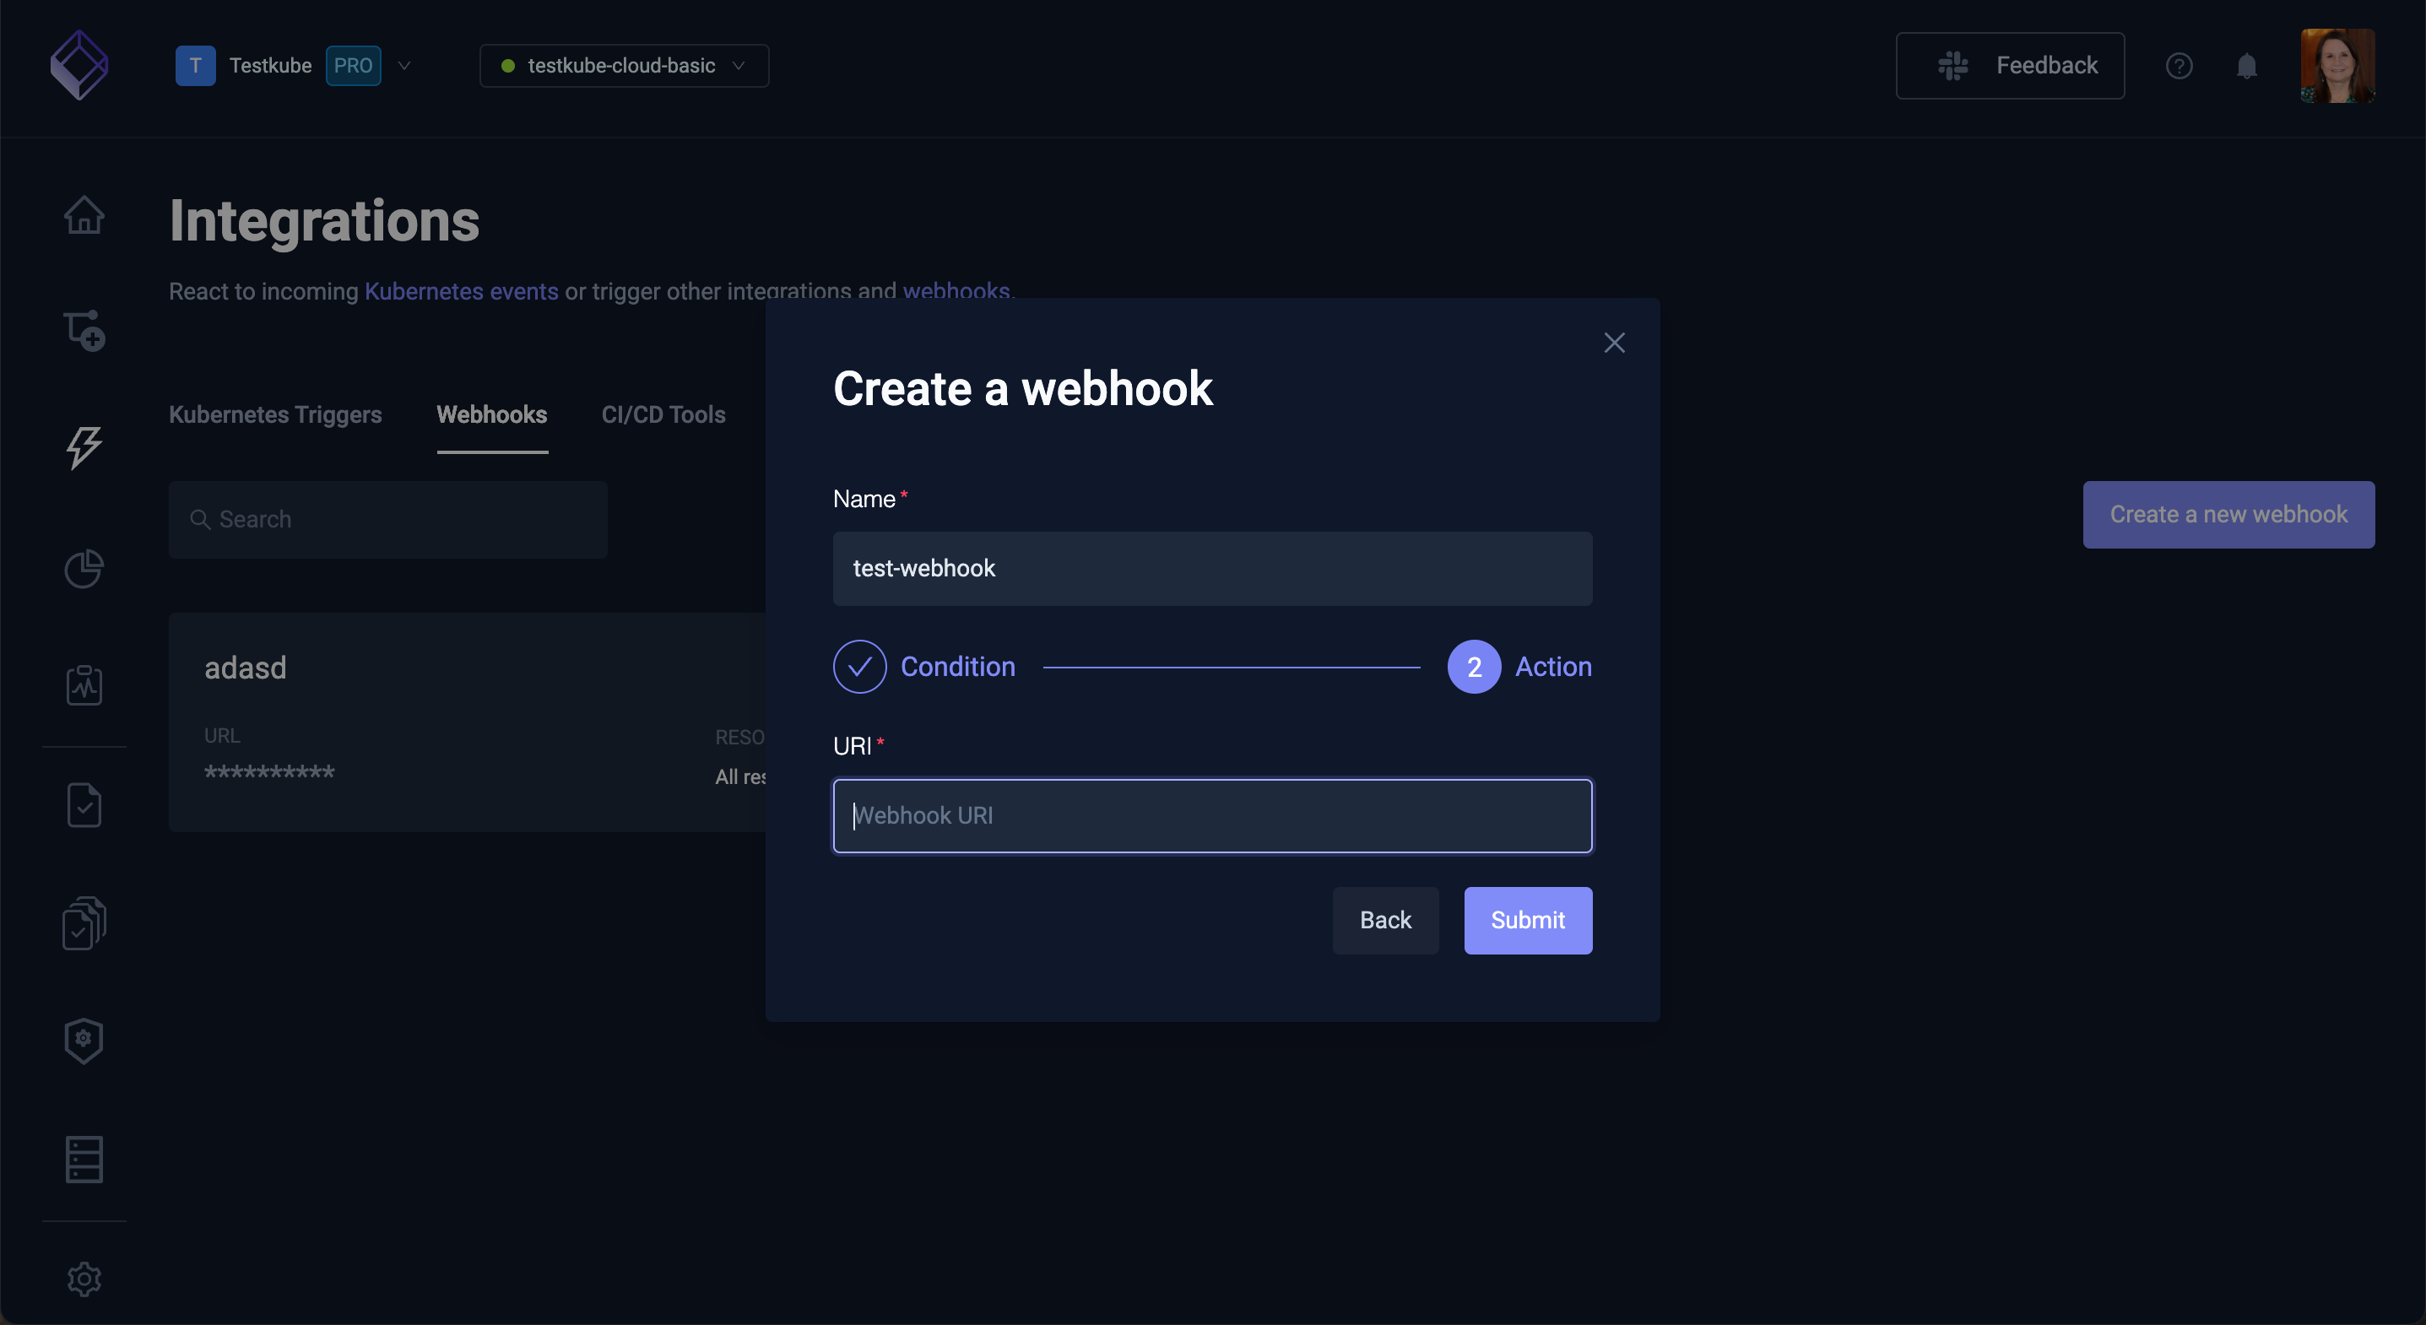Screen dimensions: 2426x1325
Task: Open the Help question mark icon
Action: coord(2180,65)
